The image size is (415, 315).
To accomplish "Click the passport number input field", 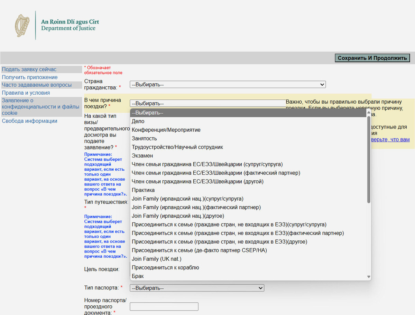I will tap(164, 306).
